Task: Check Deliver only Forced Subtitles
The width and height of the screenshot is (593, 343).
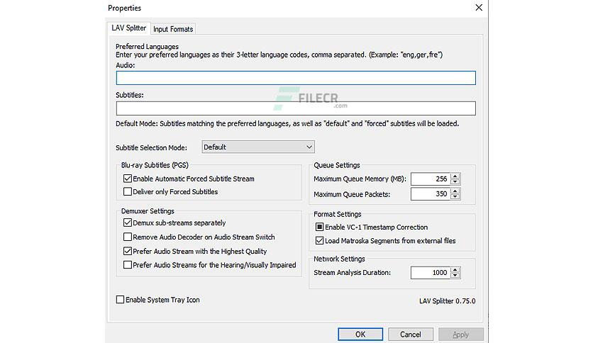Action: point(128,191)
